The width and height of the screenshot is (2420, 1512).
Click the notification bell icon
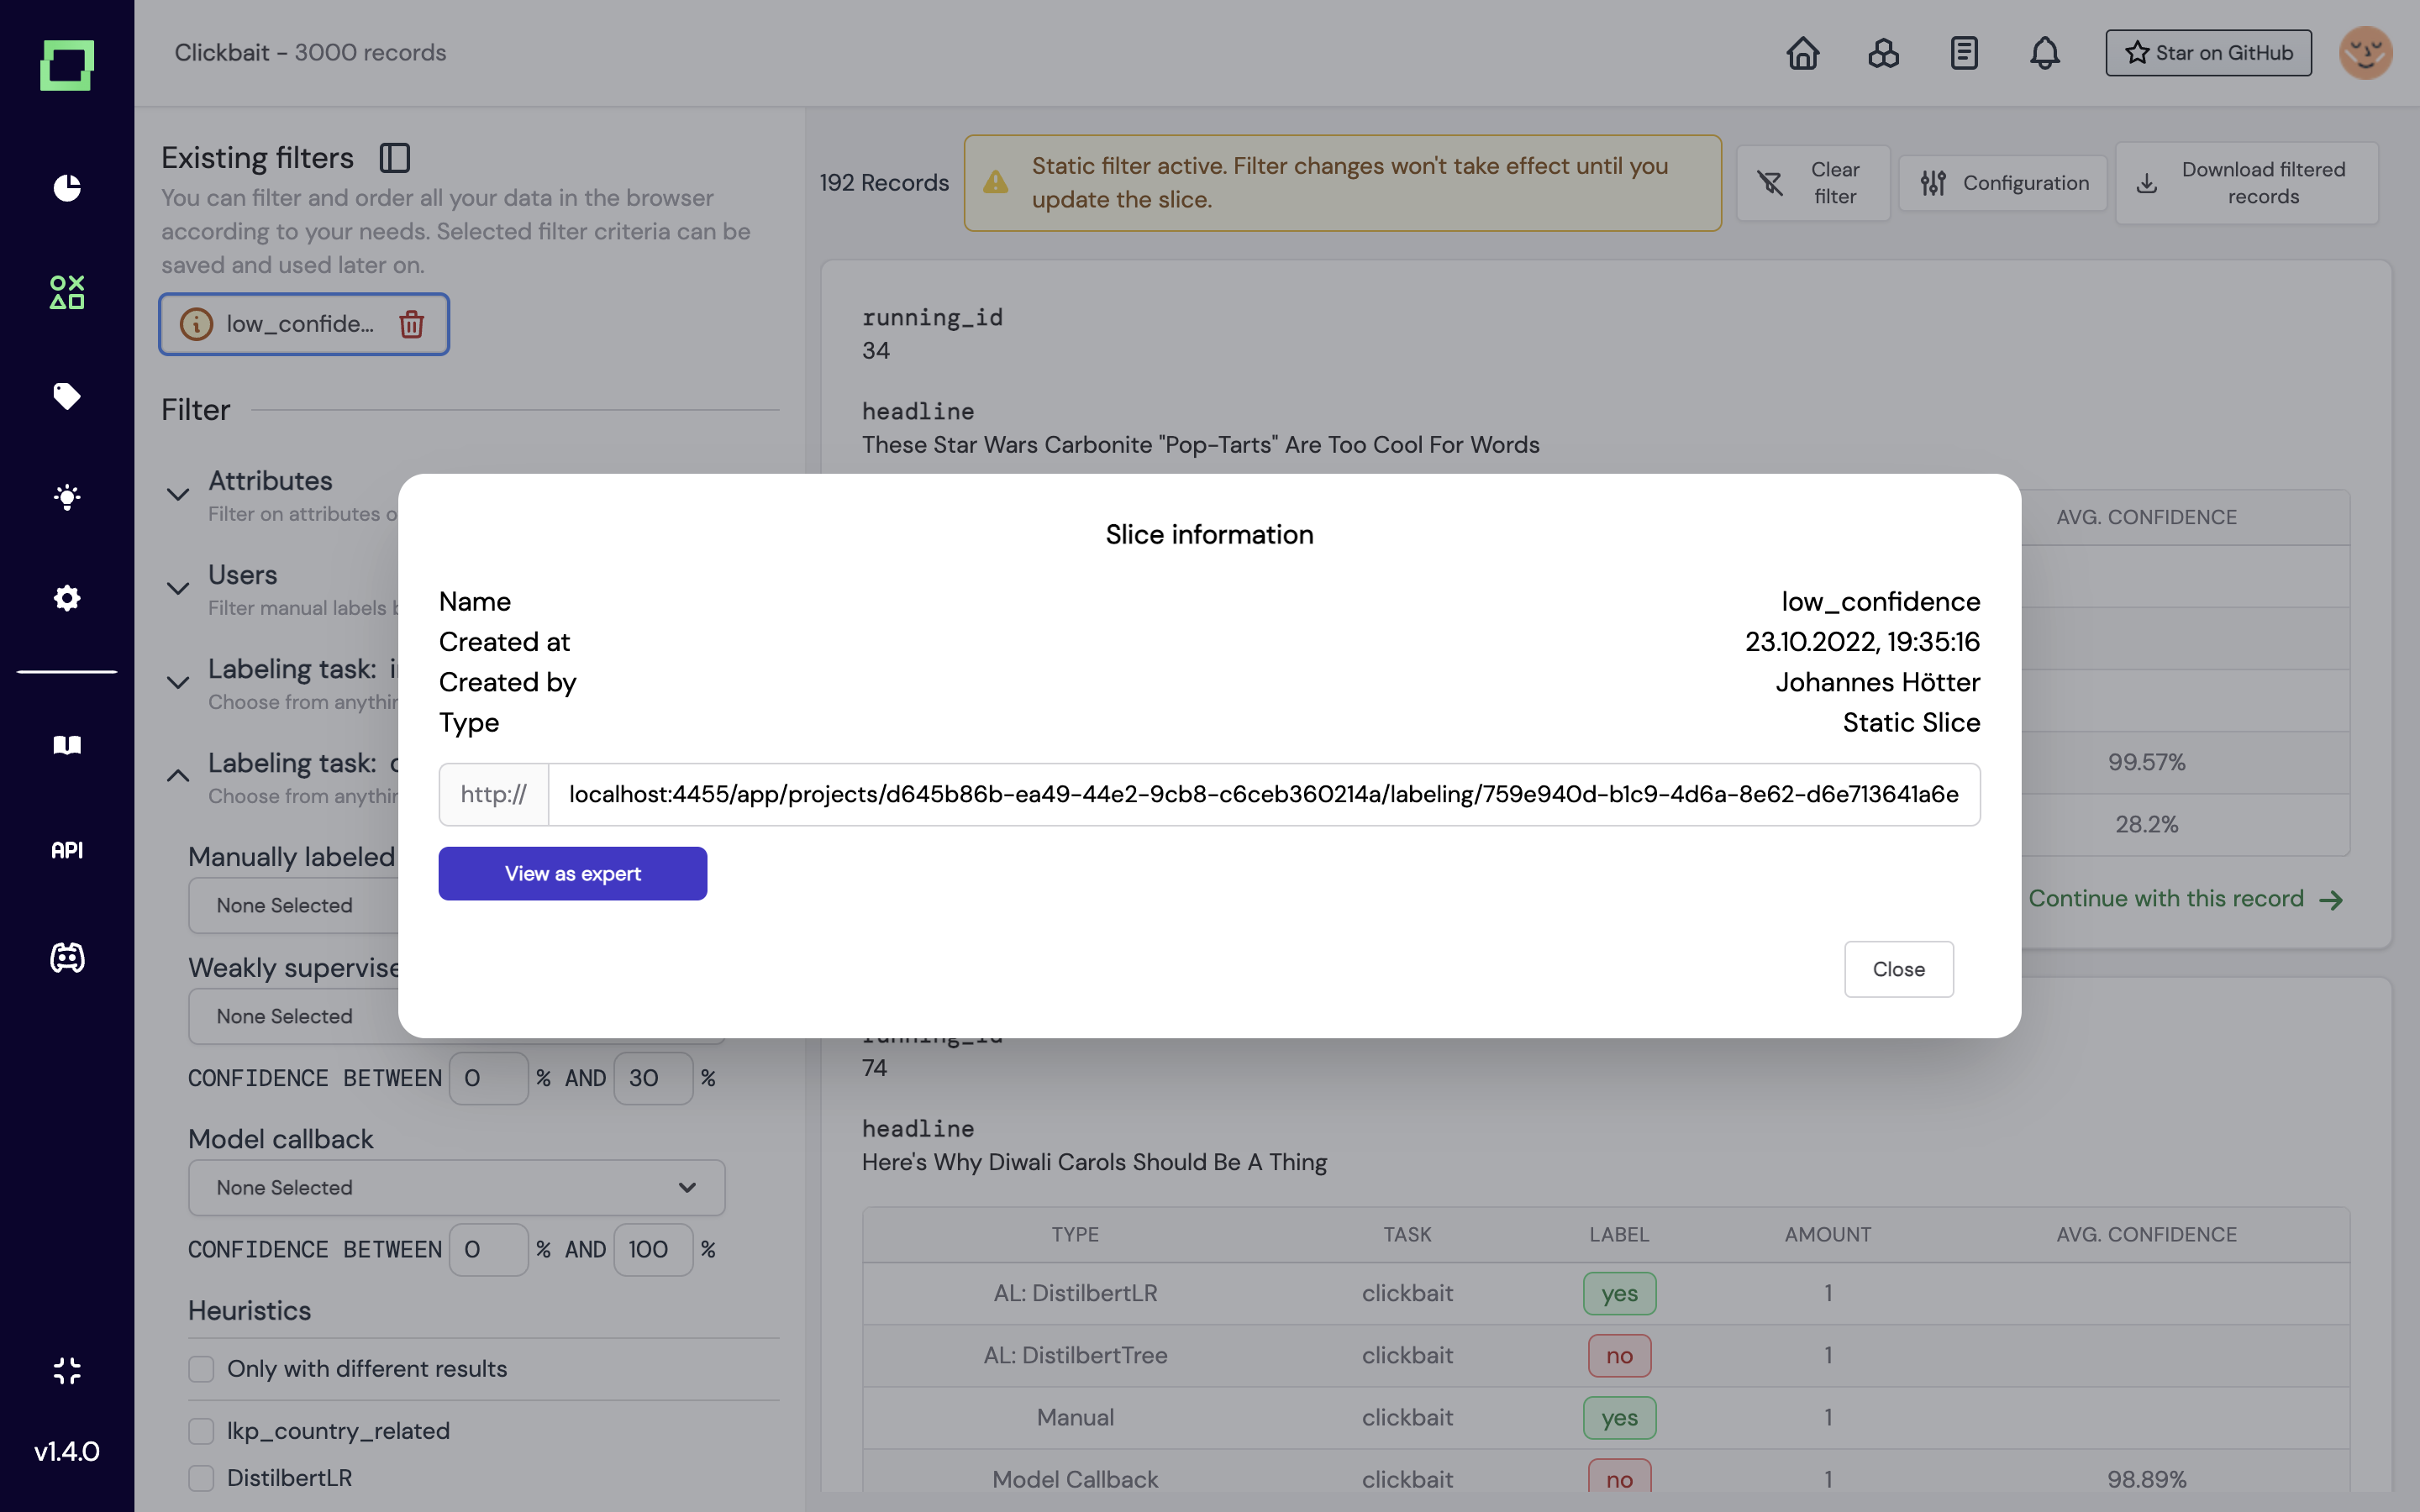(x=2044, y=53)
